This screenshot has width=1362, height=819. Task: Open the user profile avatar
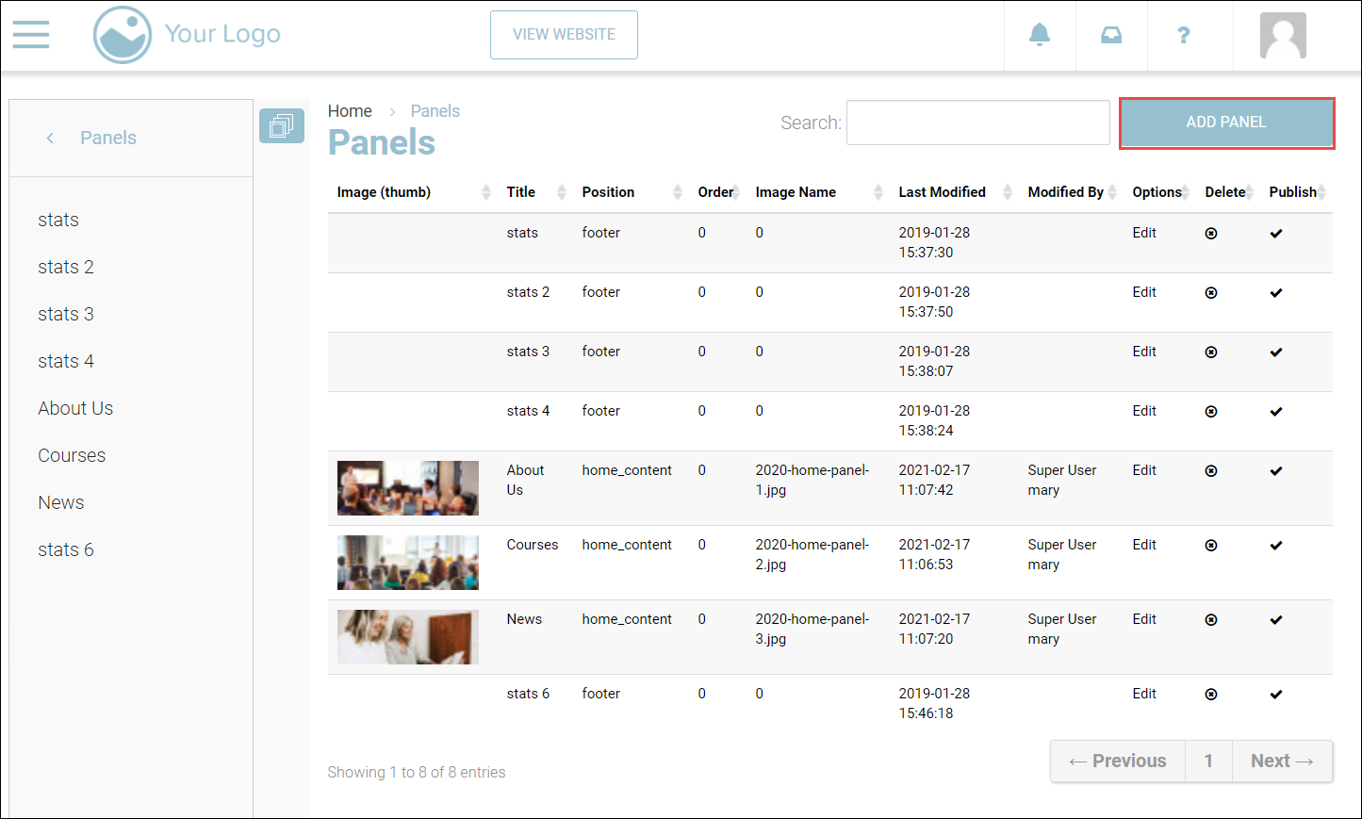coord(1282,36)
